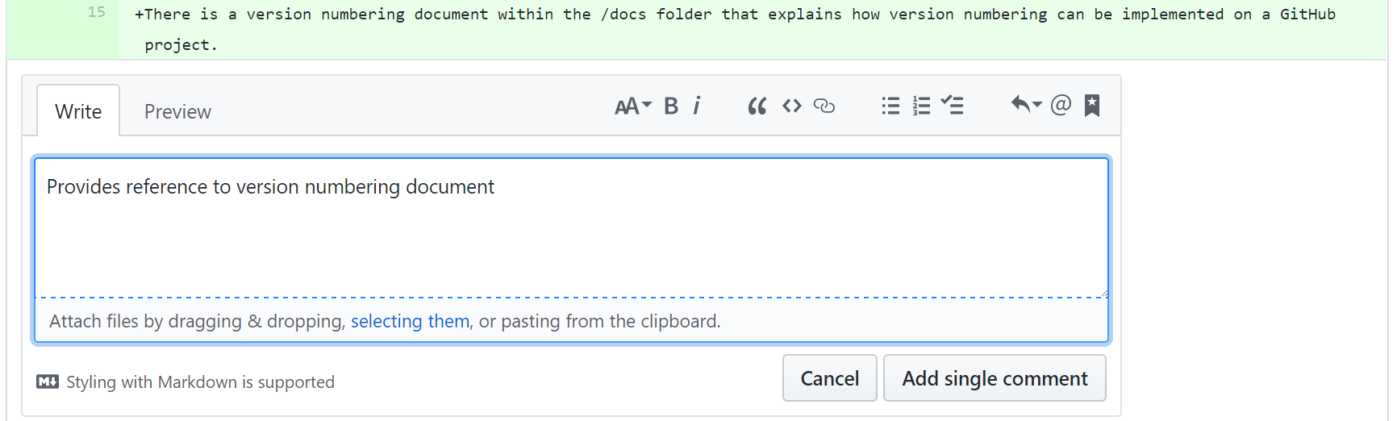The height and width of the screenshot is (421, 1397).
Task: Open the header text size dropdown
Action: click(632, 106)
